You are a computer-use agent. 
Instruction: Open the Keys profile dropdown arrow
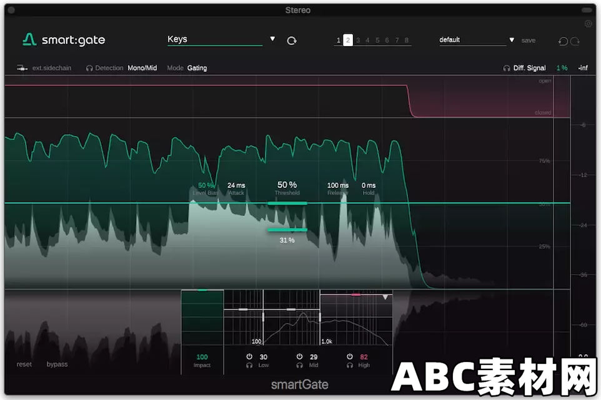272,38
